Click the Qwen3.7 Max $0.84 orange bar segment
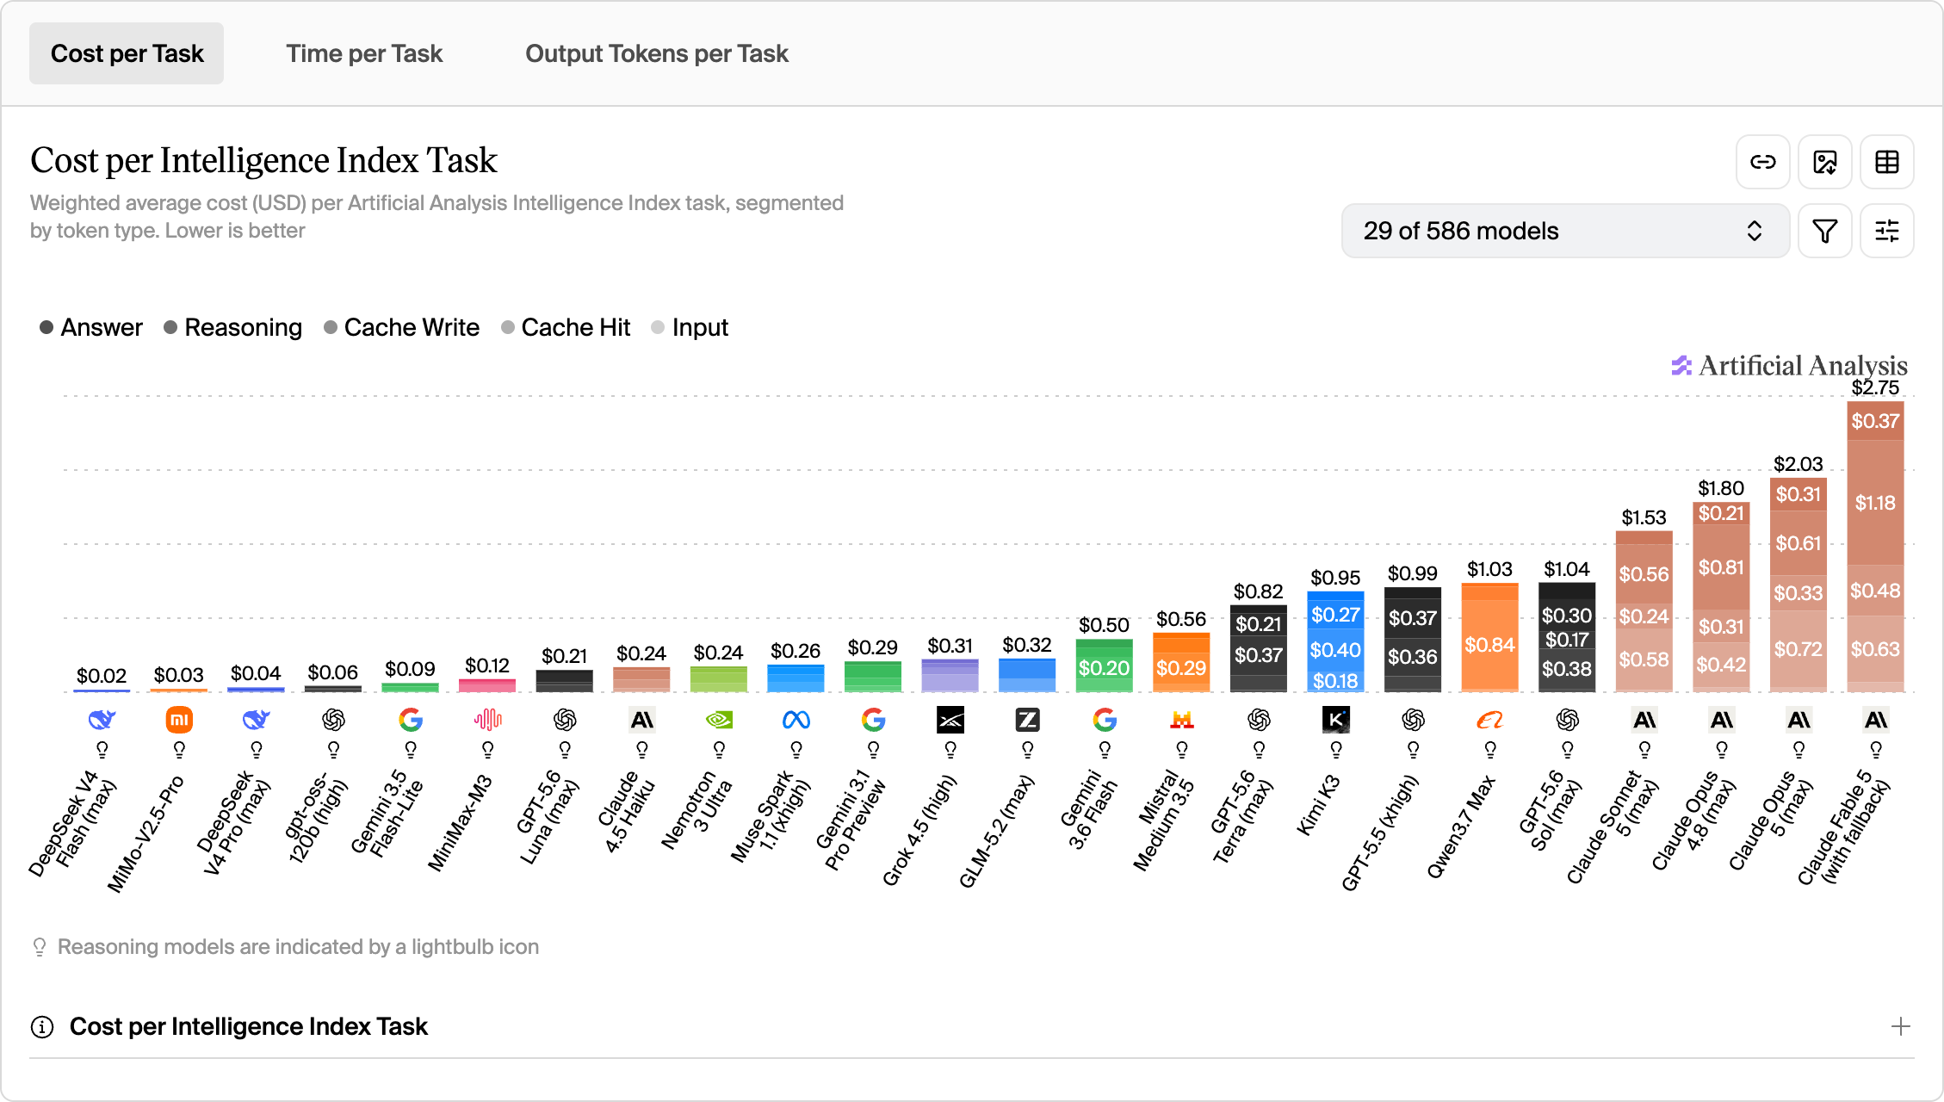Image resolution: width=1944 pixels, height=1102 pixels. coord(1490,644)
